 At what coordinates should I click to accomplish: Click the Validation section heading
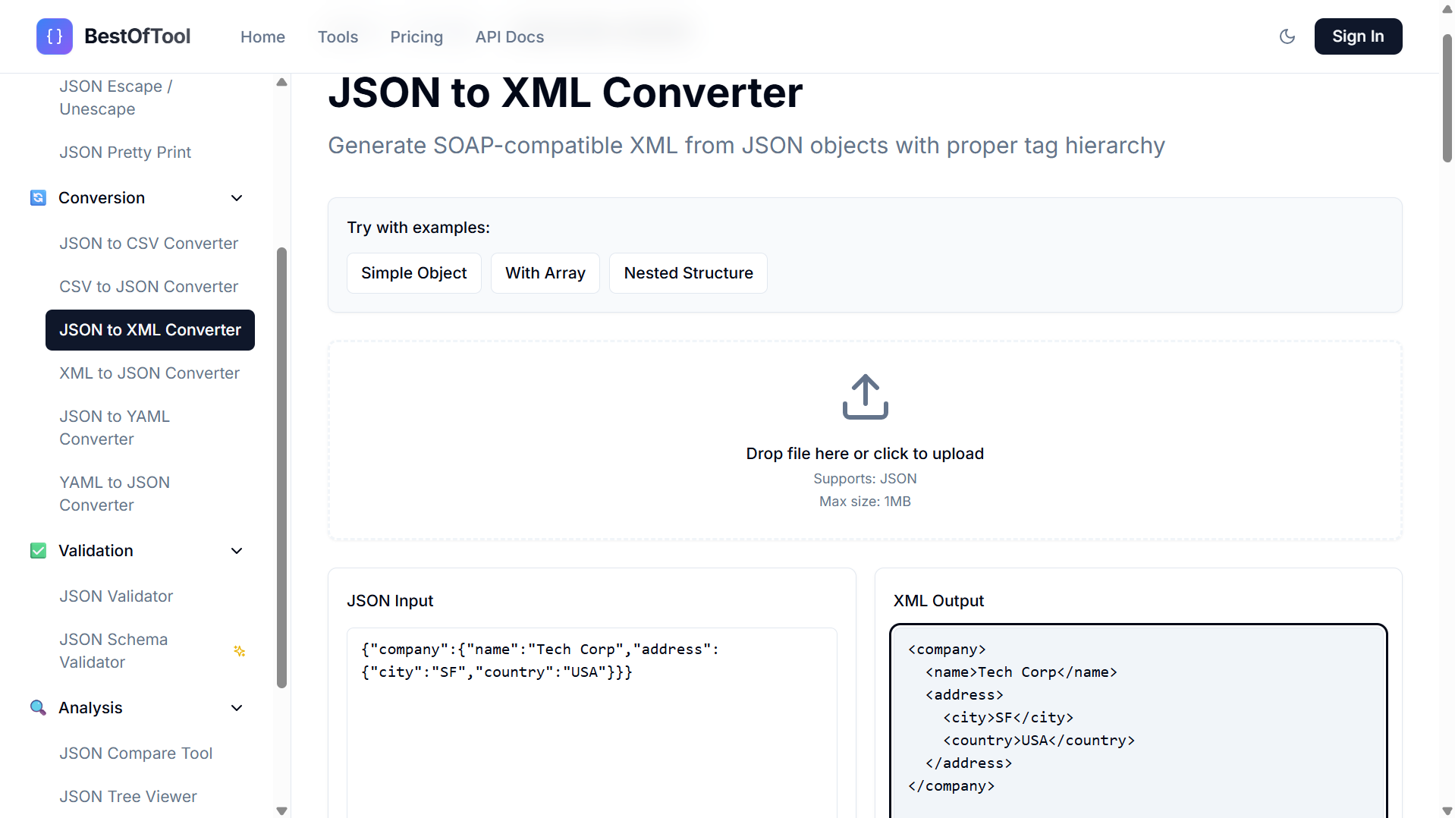pyautogui.click(x=96, y=551)
